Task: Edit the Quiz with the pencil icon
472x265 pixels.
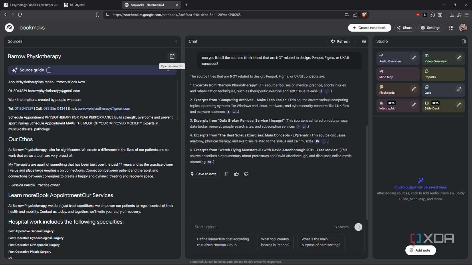Action: 459,89
